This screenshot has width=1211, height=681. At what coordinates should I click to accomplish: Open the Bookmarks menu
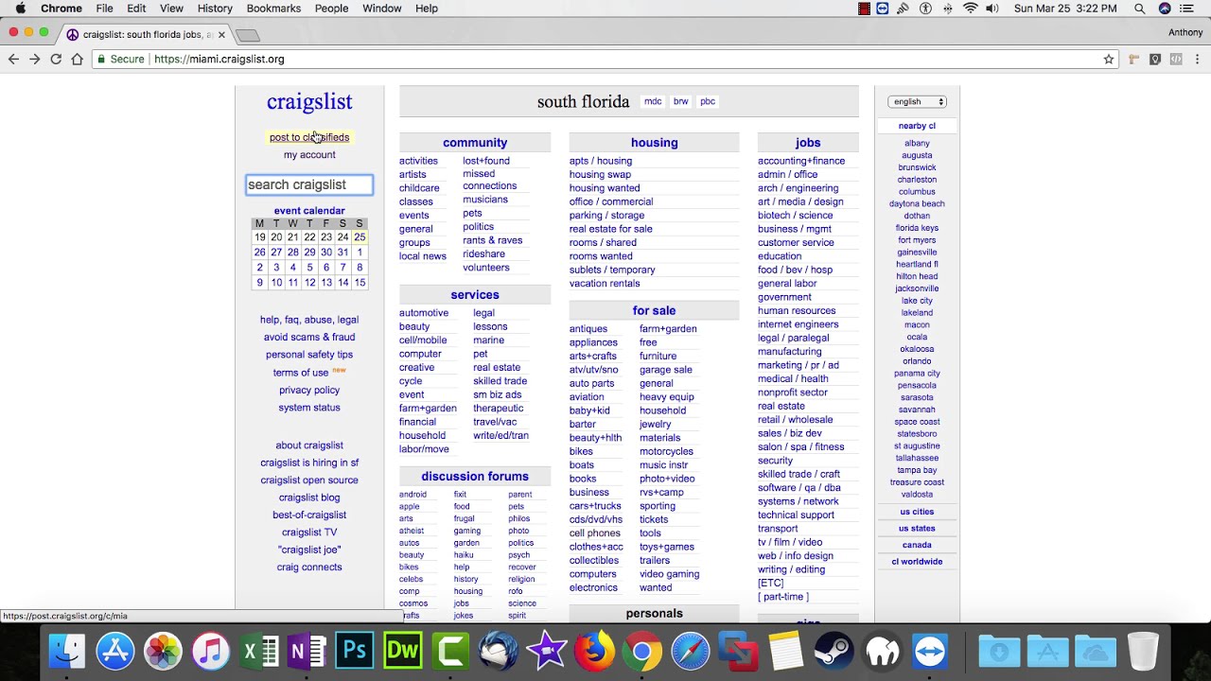pyautogui.click(x=273, y=9)
